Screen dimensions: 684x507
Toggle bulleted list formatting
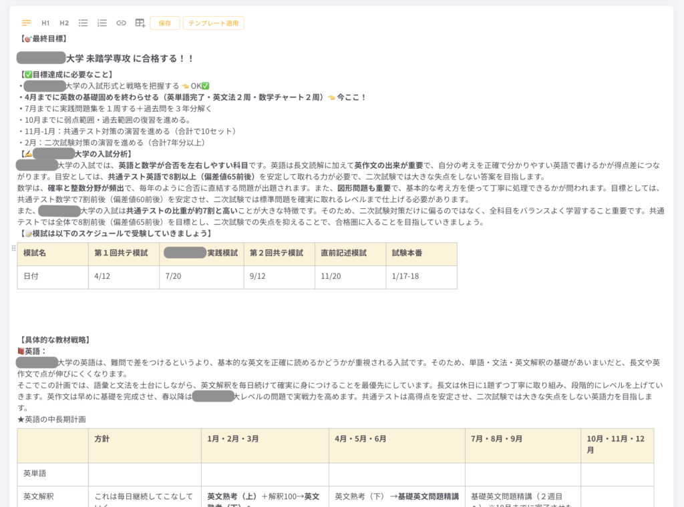[83, 23]
